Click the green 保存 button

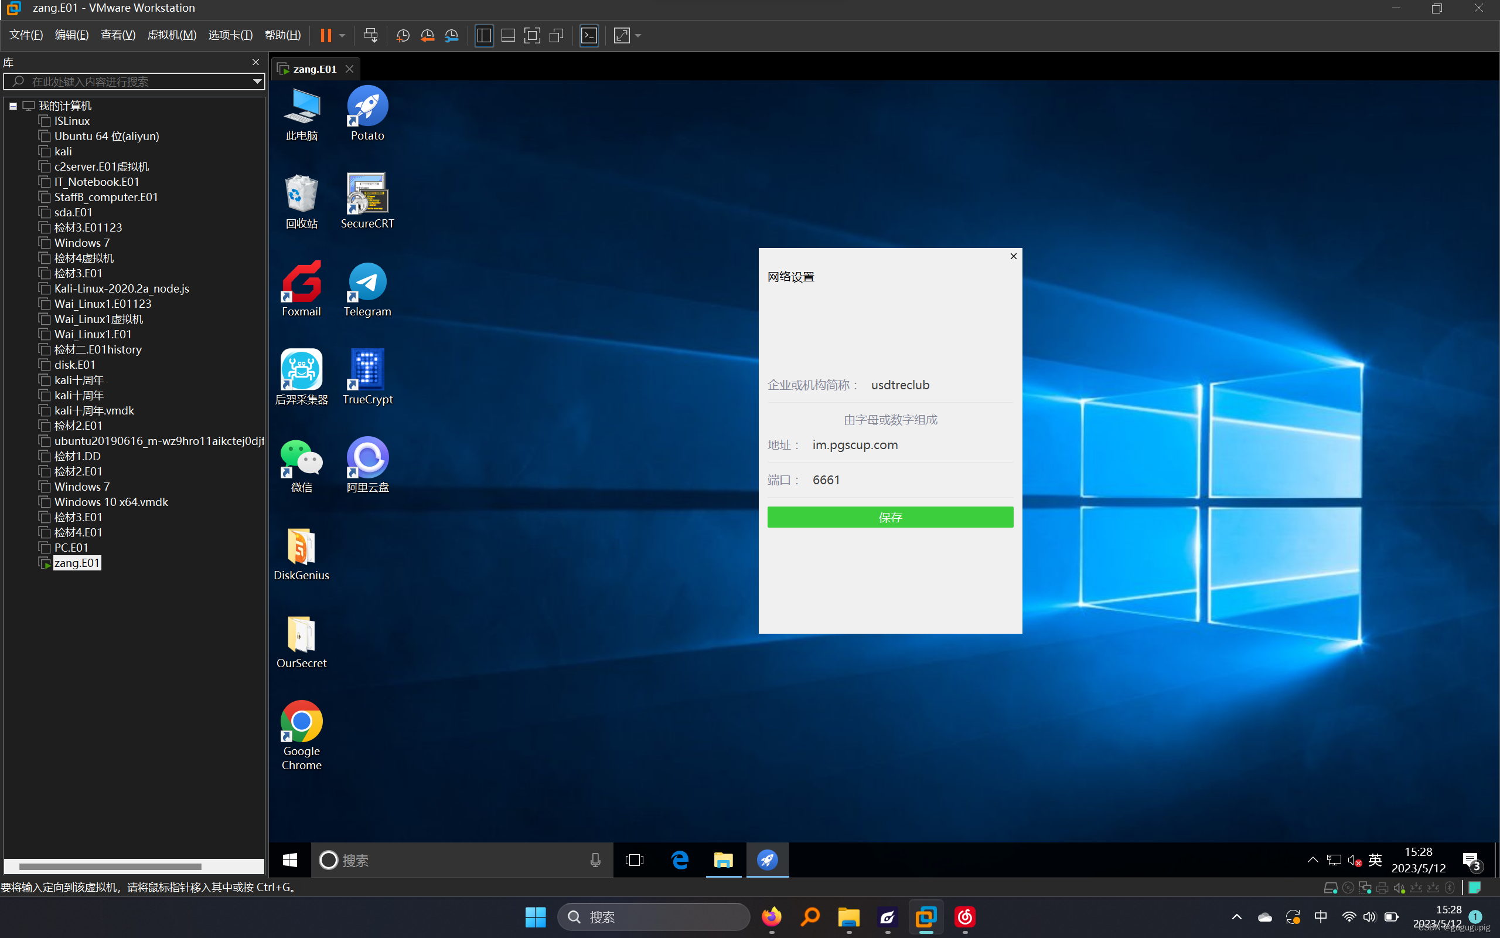(889, 516)
